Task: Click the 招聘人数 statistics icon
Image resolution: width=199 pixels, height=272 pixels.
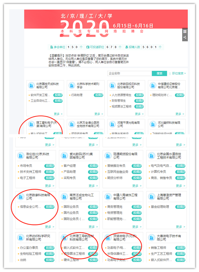Action: coord(127,47)
